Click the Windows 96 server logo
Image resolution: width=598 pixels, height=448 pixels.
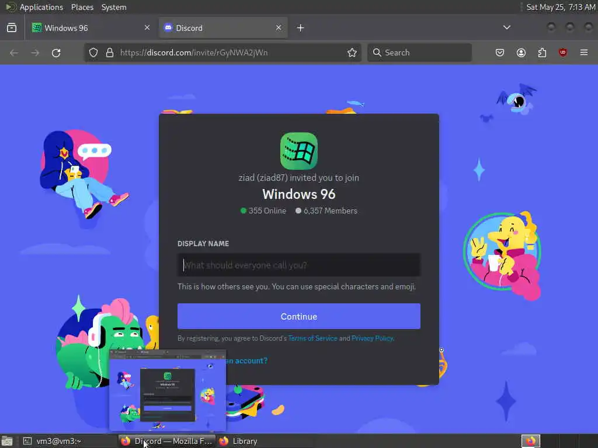coord(299,151)
